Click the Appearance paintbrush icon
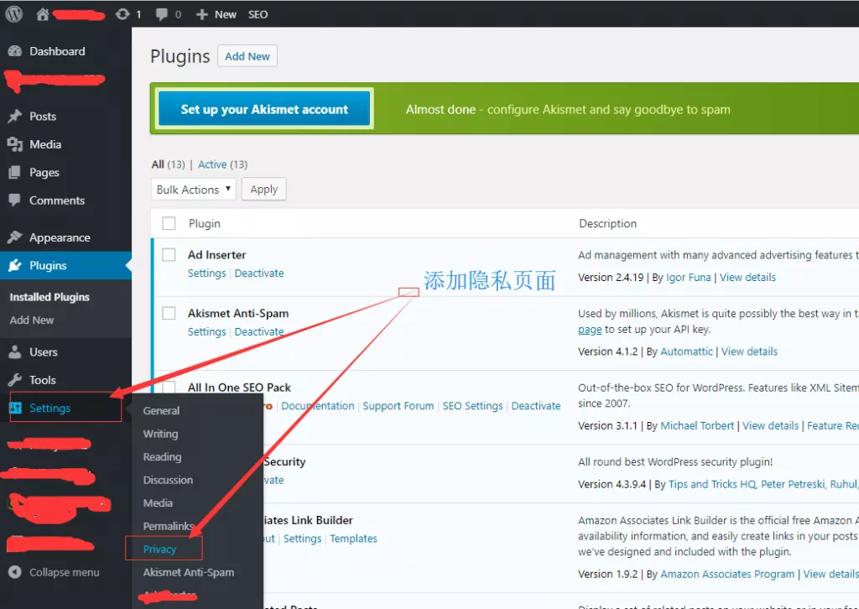 [x=15, y=237]
